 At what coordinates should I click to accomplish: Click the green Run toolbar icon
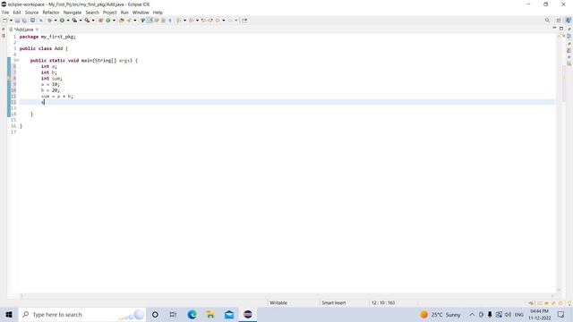click(62, 21)
